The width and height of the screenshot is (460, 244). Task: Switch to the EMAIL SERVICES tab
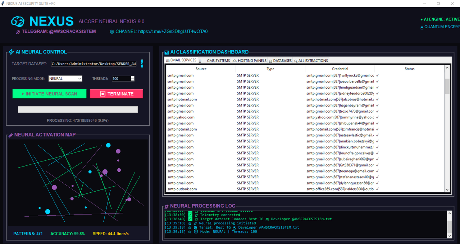coord(181,60)
